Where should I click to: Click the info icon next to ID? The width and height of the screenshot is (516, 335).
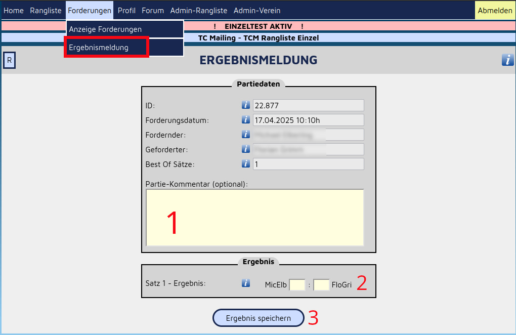click(x=246, y=105)
